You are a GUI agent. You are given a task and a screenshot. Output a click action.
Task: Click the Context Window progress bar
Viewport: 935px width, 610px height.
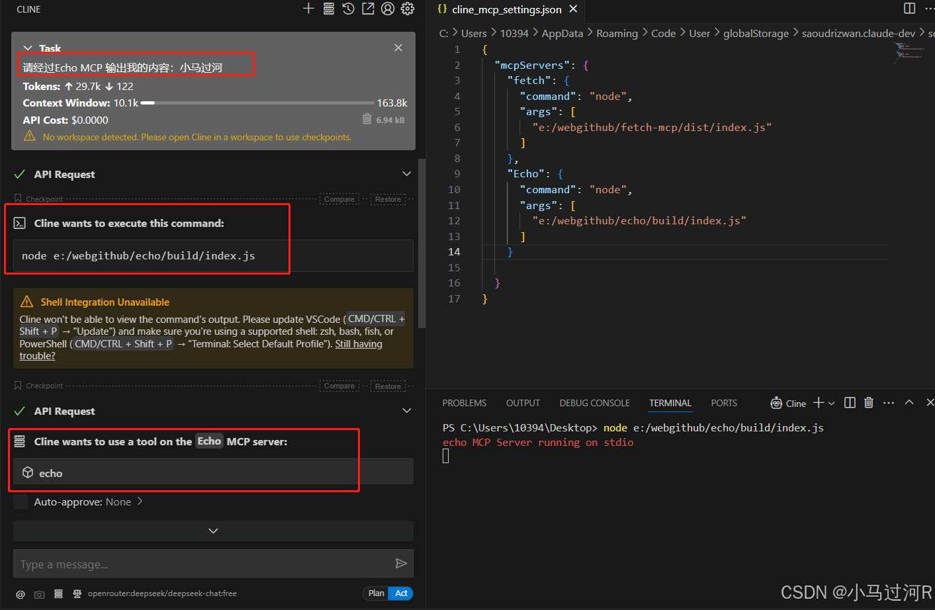[258, 103]
